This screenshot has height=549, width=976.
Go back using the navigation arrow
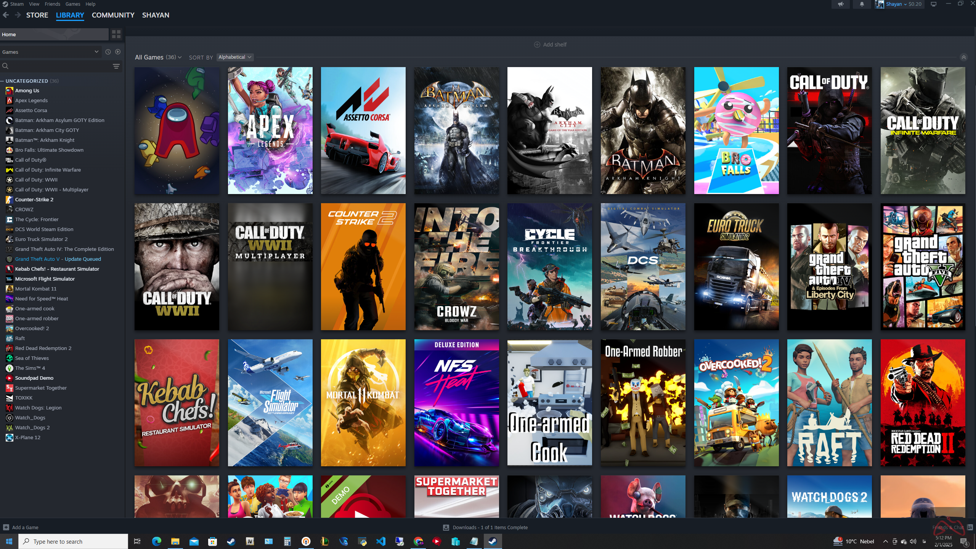tap(6, 15)
